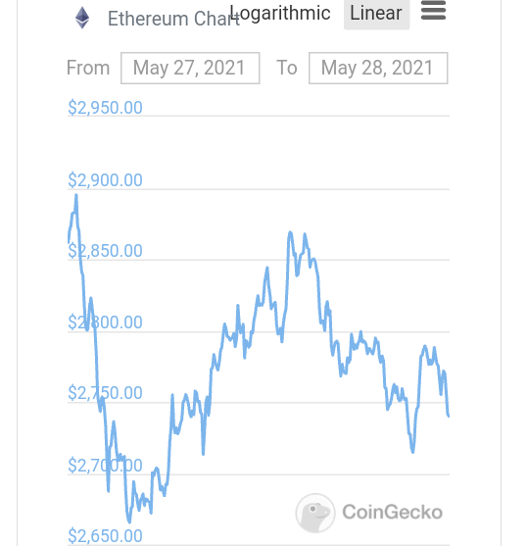Open the chart hamburger menu

pyautogui.click(x=433, y=11)
